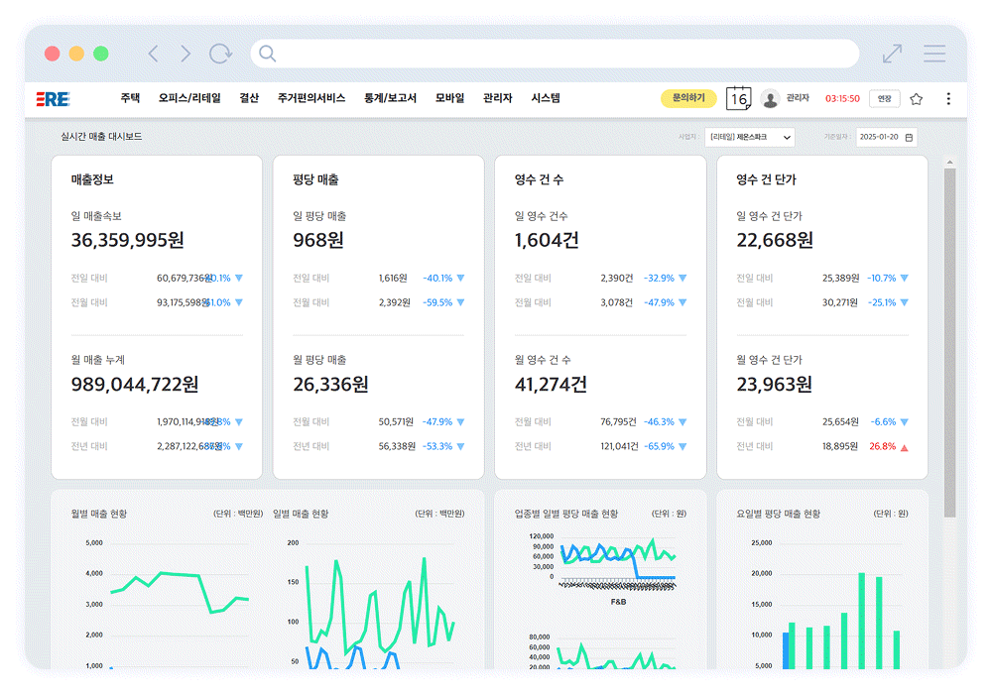Click the ERE logo in header
This screenshot has height=694, width=992.
[52, 98]
